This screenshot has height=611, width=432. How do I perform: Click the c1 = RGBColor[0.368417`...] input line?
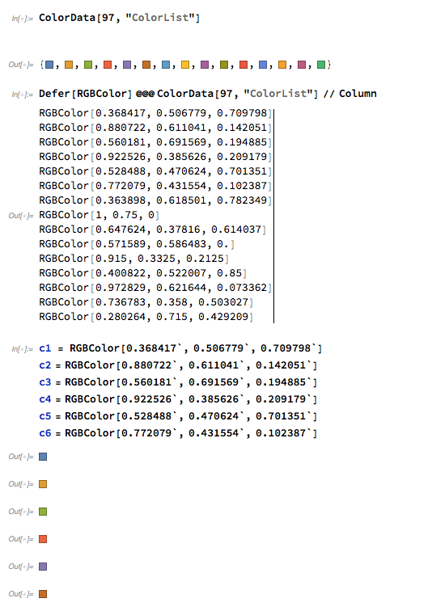pyautogui.click(x=180, y=348)
